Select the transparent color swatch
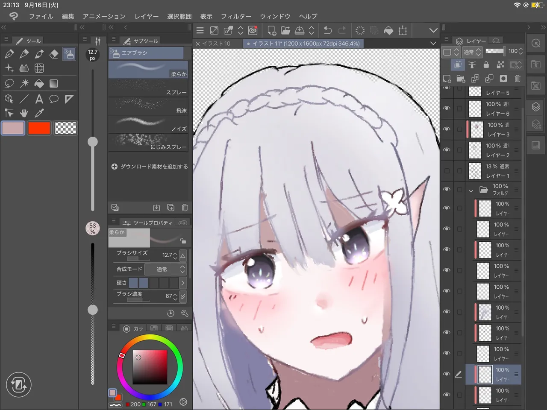Screen dimensions: 547x410 65,128
